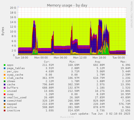Click the yellow slab_cache legend swatch
The height and width of the screenshot is (120, 134).
click(5, 78)
